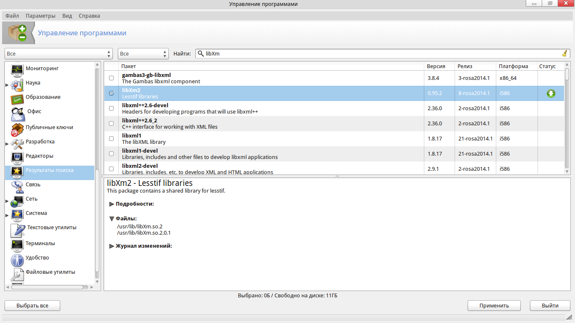Tick the libxml++2.6-devel checkbox
Image resolution: width=575 pixels, height=323 pixels.
coord(112,109)
